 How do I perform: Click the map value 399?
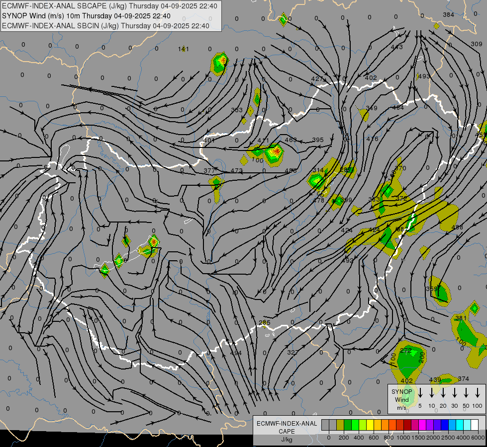[346, 200]
